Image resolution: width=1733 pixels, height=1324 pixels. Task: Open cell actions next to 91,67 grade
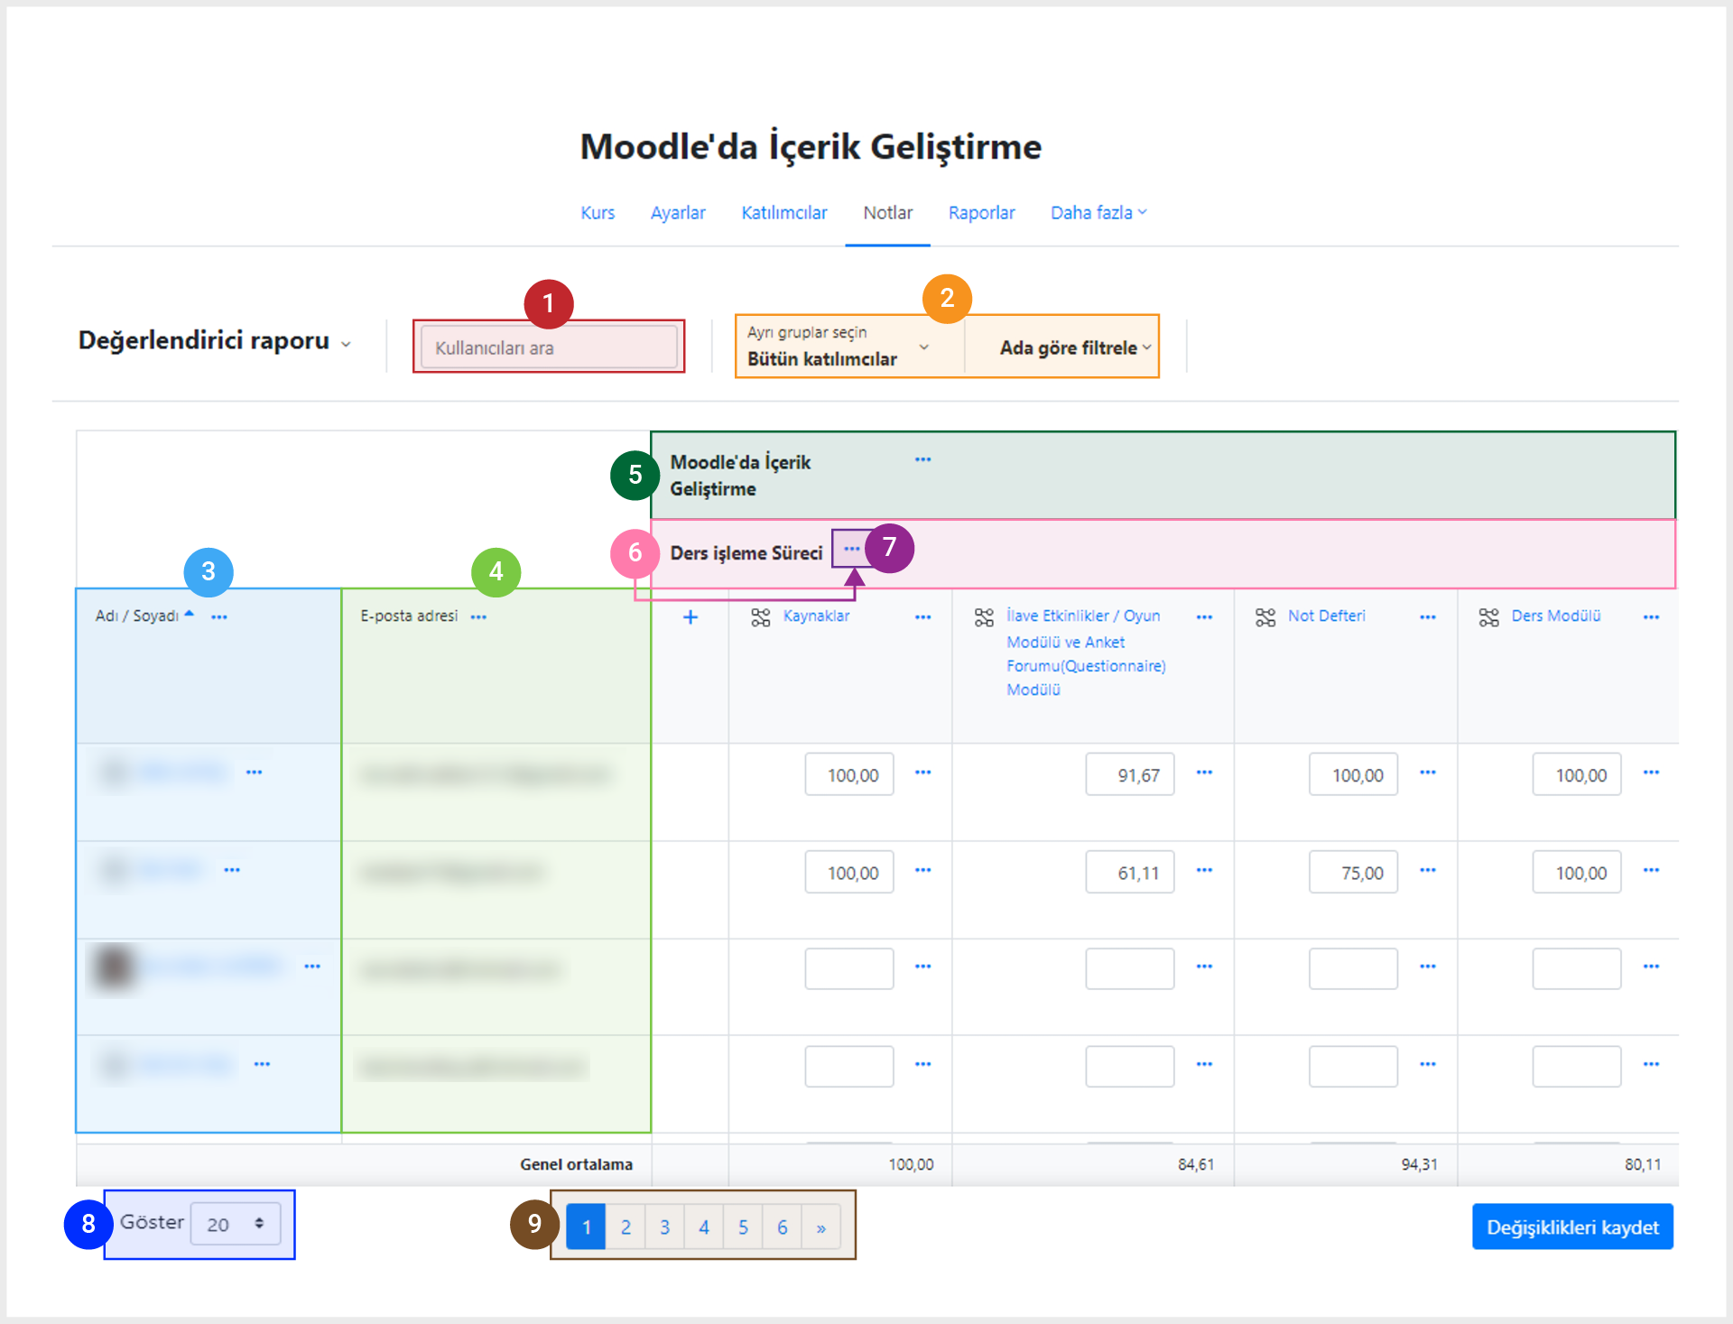(1204, 773)
